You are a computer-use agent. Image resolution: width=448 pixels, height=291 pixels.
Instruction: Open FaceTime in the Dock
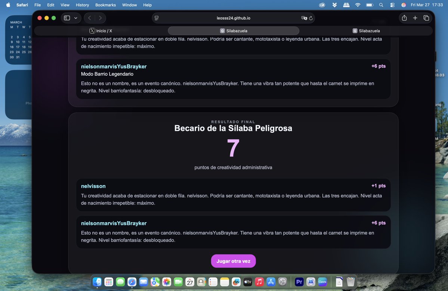tap(178, 282)
